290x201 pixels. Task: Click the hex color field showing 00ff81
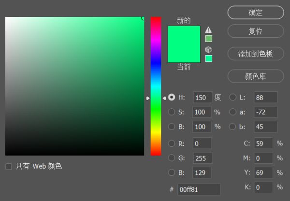pos(199,189)
